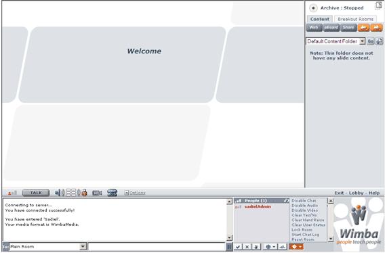Viewport: 387px width, 253px height.
Task: Click the Web content button
Action: click(314, 28)
